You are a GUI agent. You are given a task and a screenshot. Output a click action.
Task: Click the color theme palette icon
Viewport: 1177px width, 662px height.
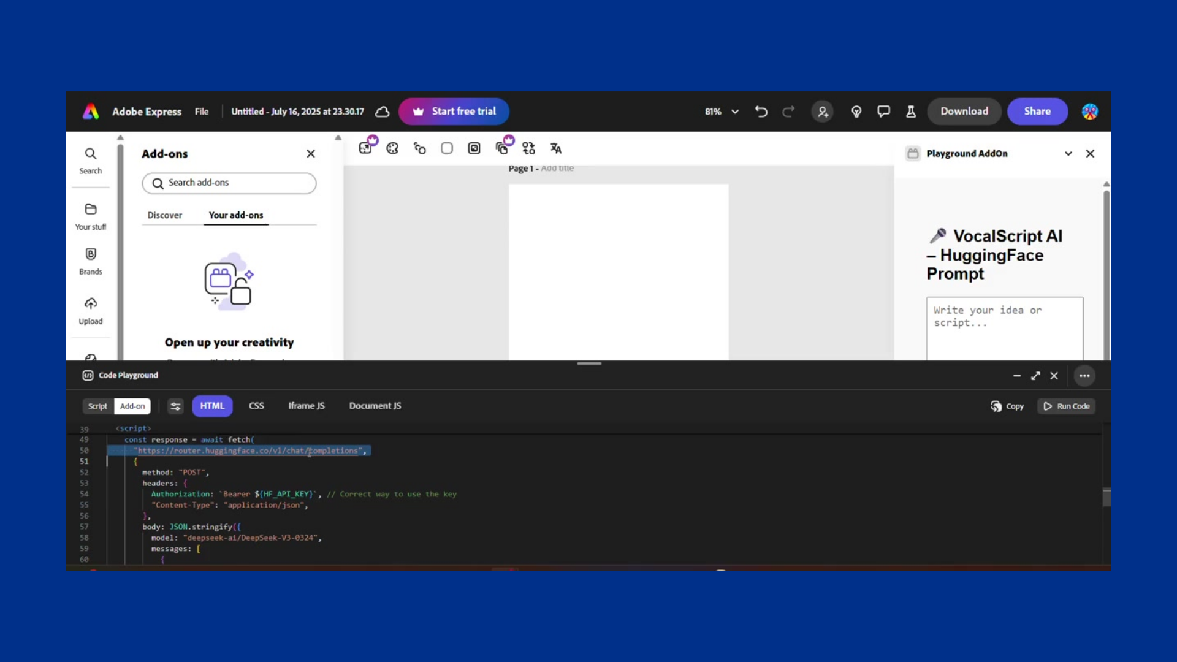(392, 148)
